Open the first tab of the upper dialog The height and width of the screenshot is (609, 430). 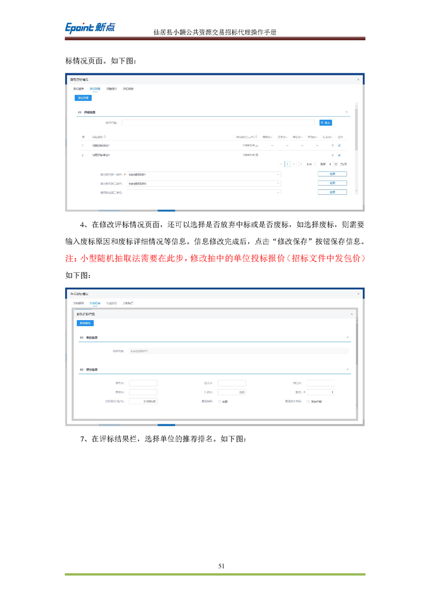(79, 89)
